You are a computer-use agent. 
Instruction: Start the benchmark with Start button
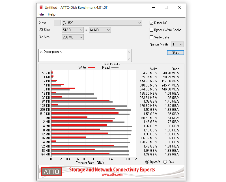(175, 53)
